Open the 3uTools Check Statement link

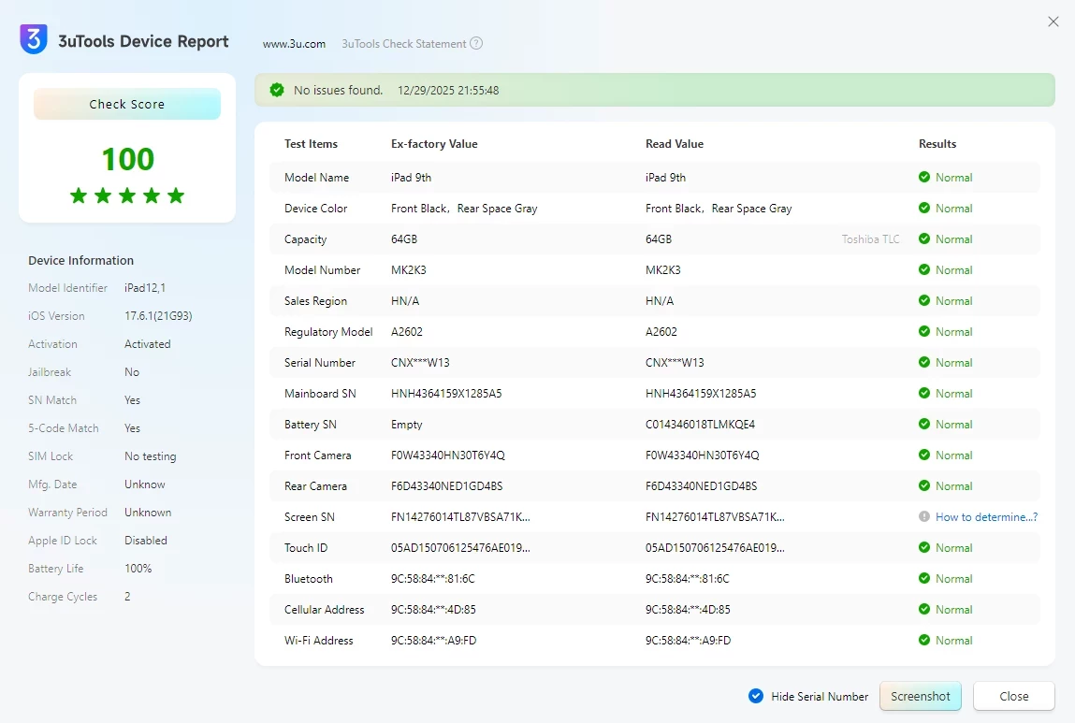click(403, 44)
